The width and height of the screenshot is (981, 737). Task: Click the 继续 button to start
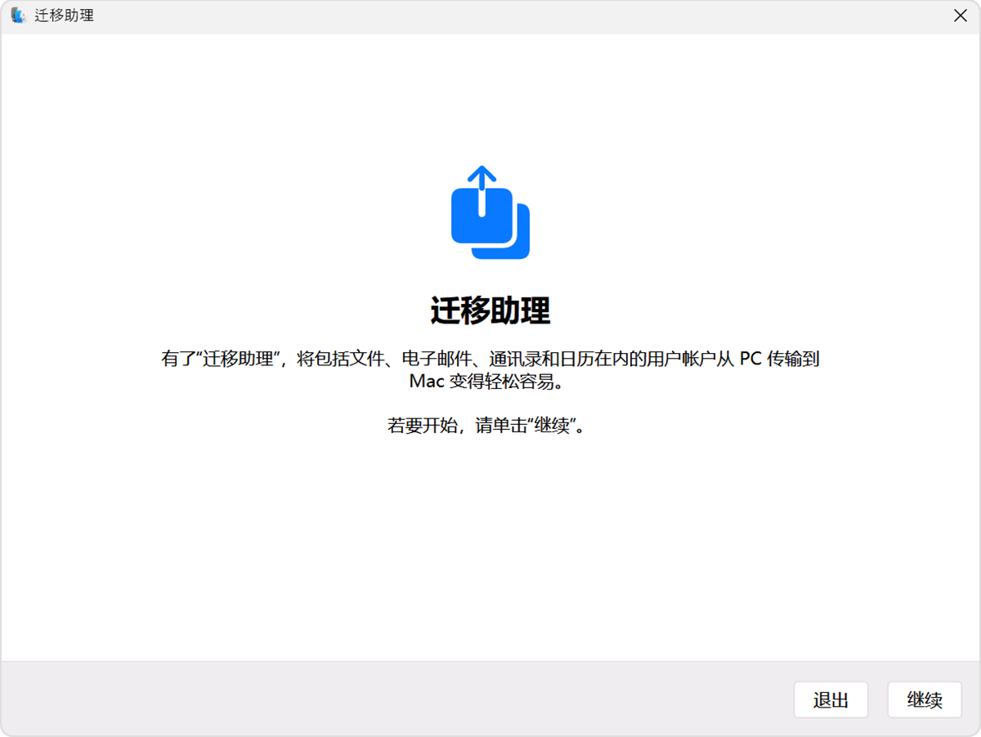tap(925, 700)
